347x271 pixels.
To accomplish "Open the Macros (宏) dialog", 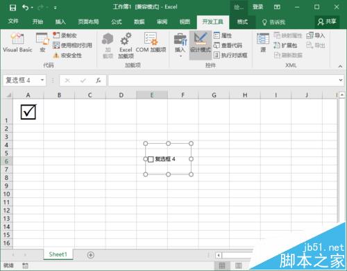I will pyautogui.click(x=42, y=42).
